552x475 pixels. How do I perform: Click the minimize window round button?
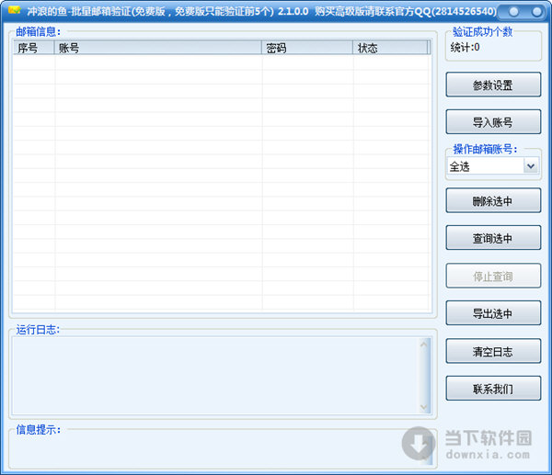click(x=512, y=12)
